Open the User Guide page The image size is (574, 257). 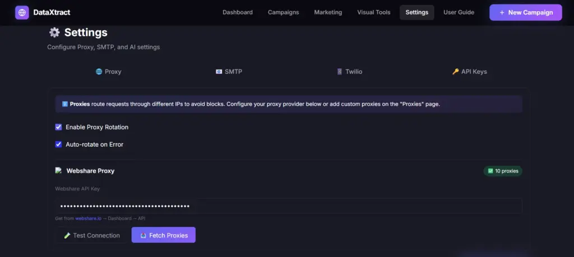[x=459, y=12]
